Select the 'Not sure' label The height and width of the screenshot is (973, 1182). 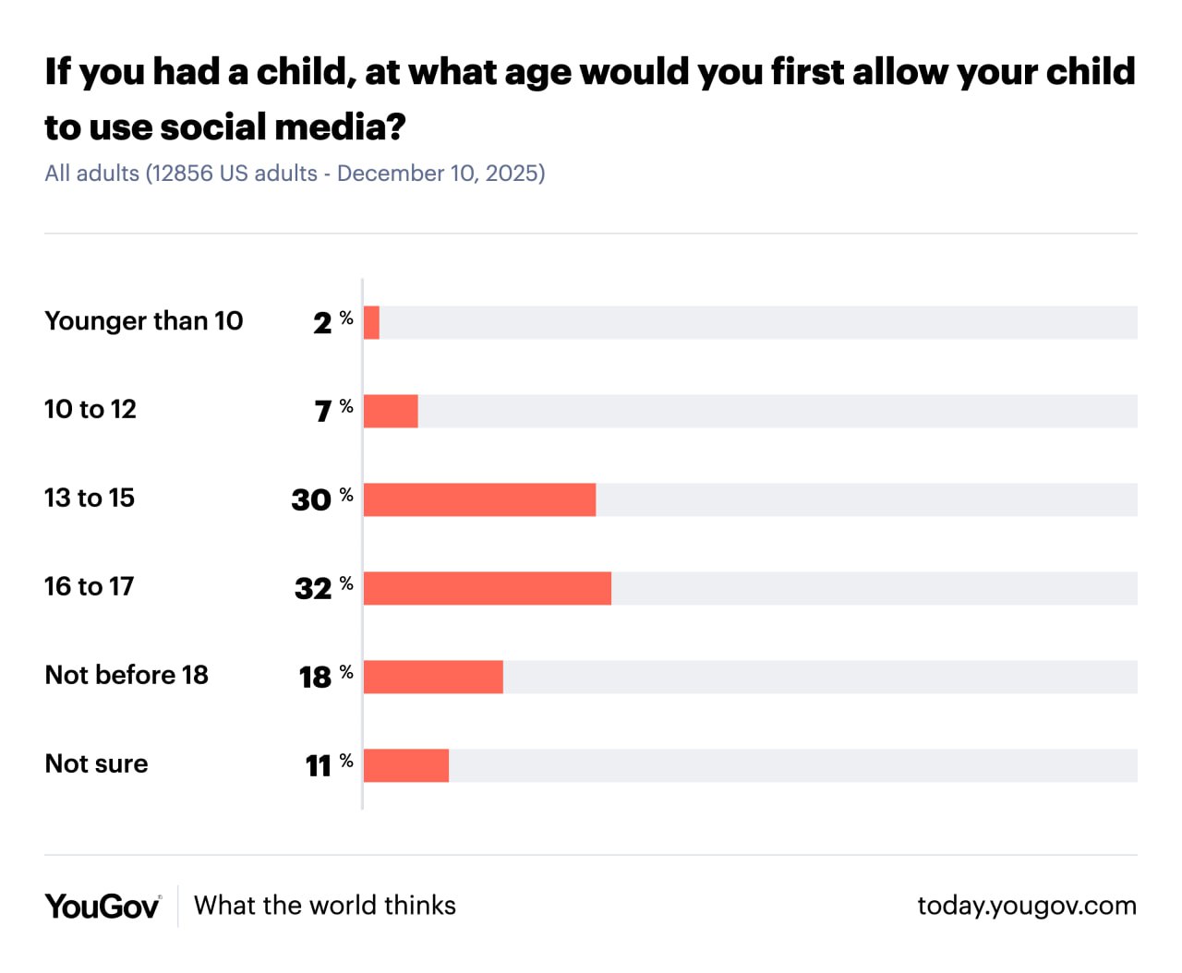point(97,764)
